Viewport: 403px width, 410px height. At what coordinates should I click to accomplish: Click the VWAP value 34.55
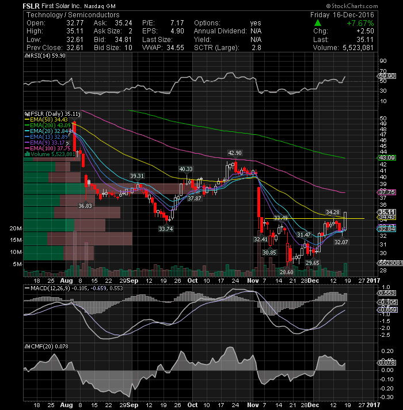click(x=175, y=48)
